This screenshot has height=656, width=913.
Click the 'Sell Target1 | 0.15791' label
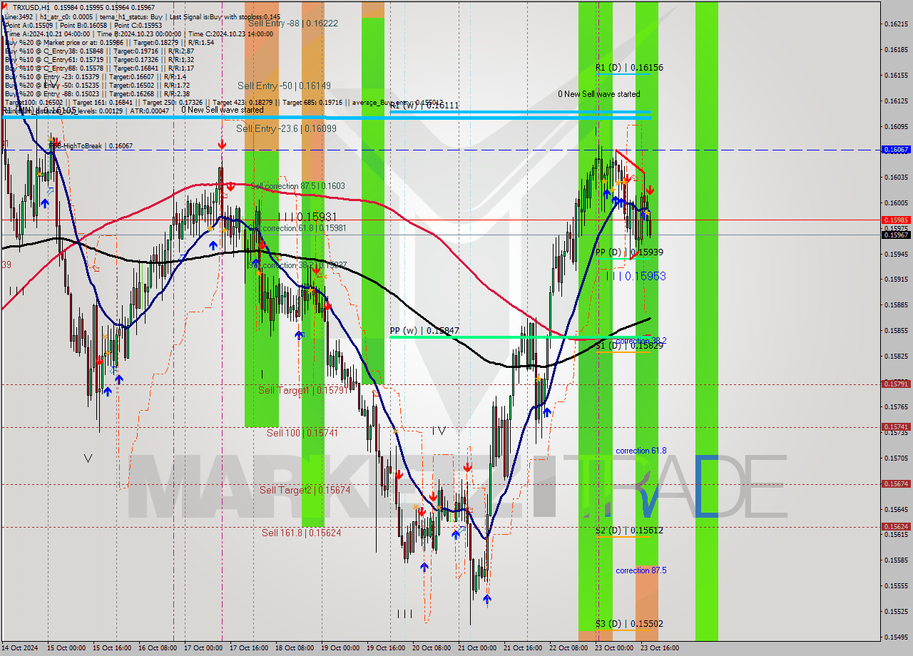pos(302,390)
